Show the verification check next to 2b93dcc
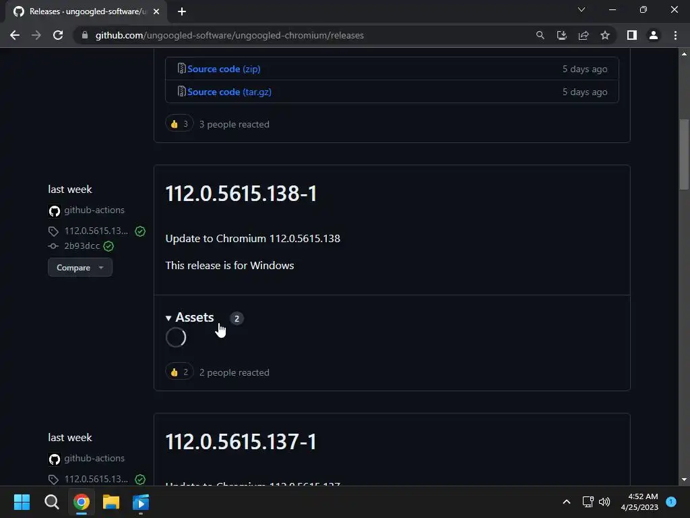This screenshot has height=518, width=690. tap(108, 246)
